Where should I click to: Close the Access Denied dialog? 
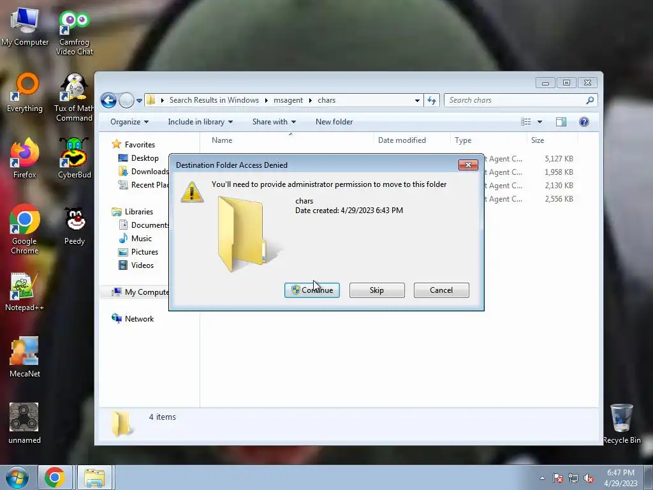tap(468, 165)
